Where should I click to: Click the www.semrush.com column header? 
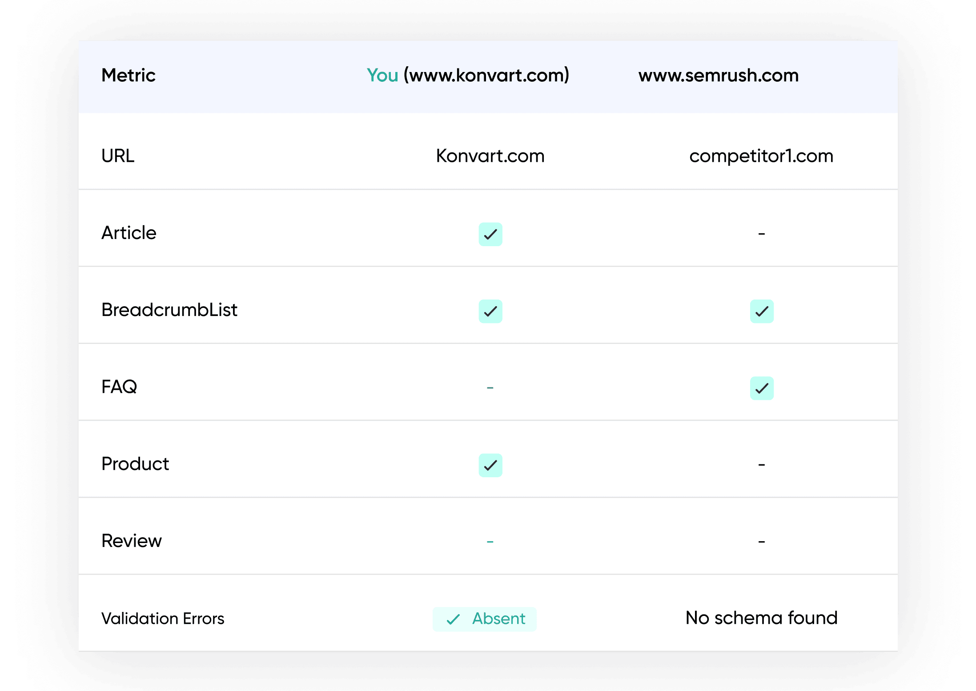tap(719, 76)
